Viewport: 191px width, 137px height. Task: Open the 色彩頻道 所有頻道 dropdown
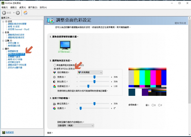[90, 72]
